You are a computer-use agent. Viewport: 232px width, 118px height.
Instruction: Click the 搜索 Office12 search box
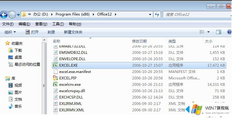[x=197, y=15]
